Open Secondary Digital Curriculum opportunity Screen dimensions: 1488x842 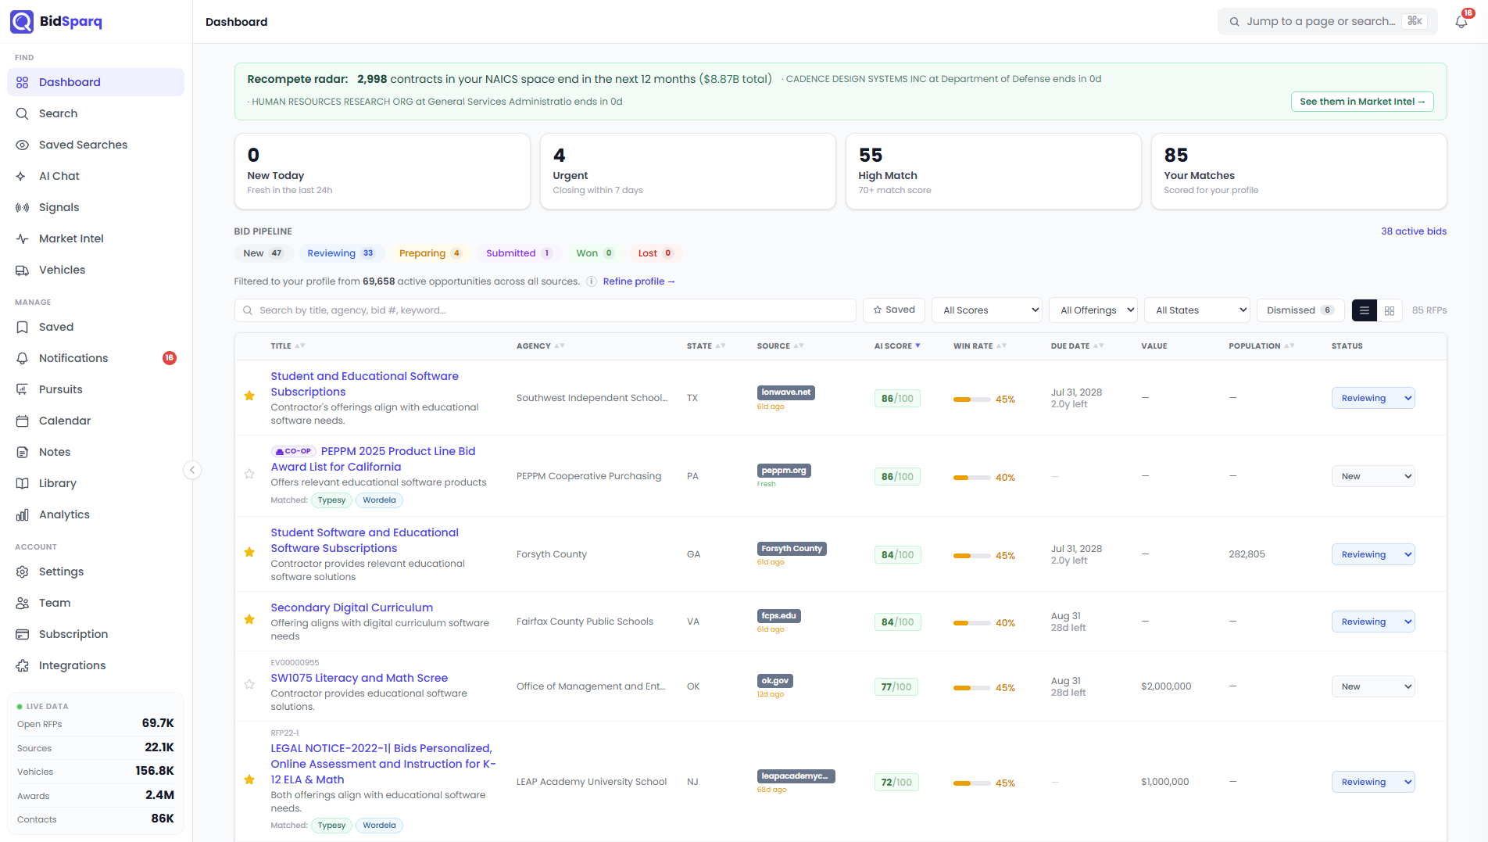coord(352,607)
